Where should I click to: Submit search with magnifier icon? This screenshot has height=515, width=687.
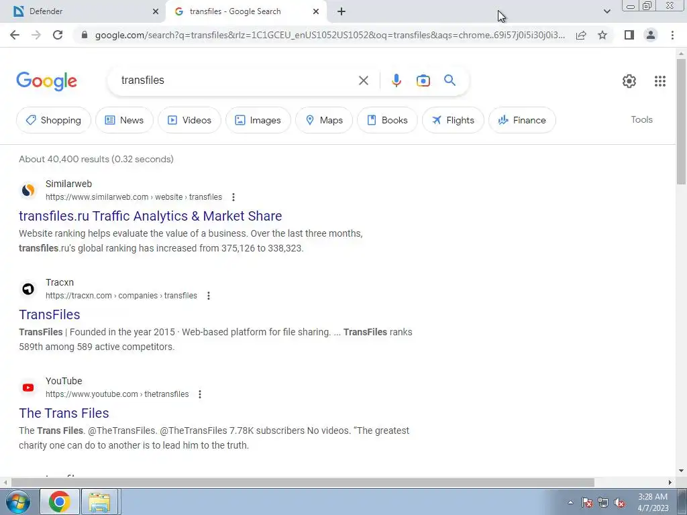tap(450, 80)
